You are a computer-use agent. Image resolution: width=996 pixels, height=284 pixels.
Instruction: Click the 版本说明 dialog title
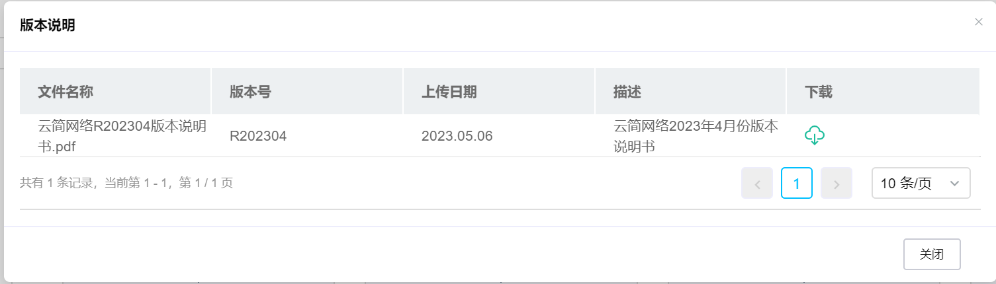(x=47, y=26)
